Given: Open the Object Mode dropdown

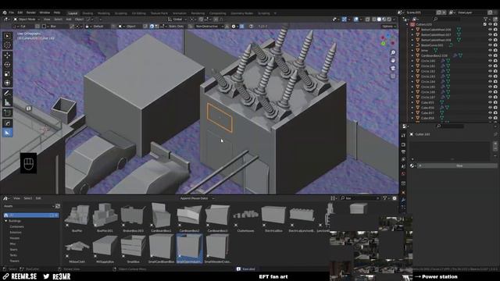Looking at the screenshot, I should coord(27,20).
